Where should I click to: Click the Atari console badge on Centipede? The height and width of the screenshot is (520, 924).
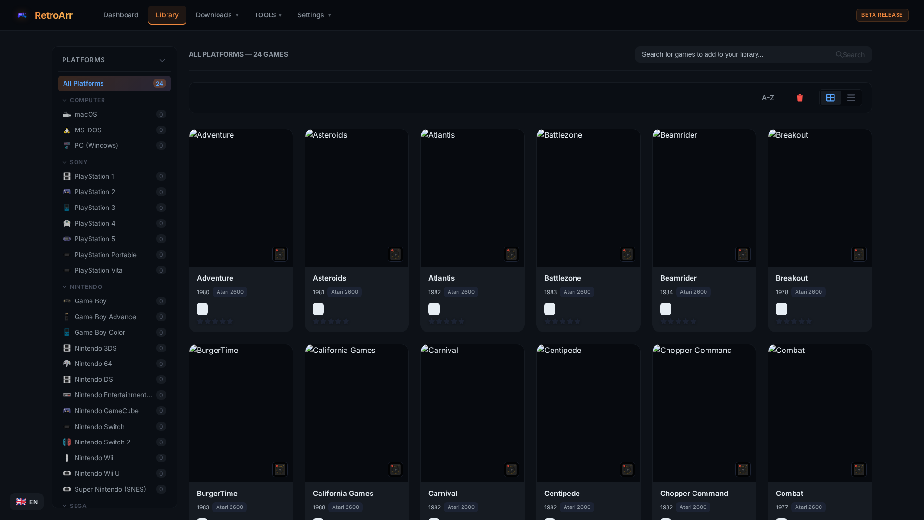point(628,469)
